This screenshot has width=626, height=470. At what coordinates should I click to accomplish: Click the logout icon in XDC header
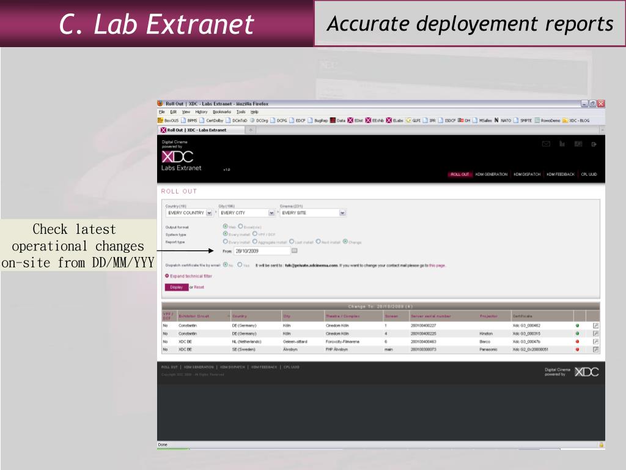point(594,144)
